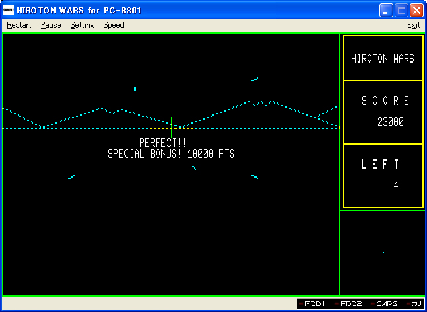
Task: Click the SCORE panel showing 23000
Action: pos(383,112)
